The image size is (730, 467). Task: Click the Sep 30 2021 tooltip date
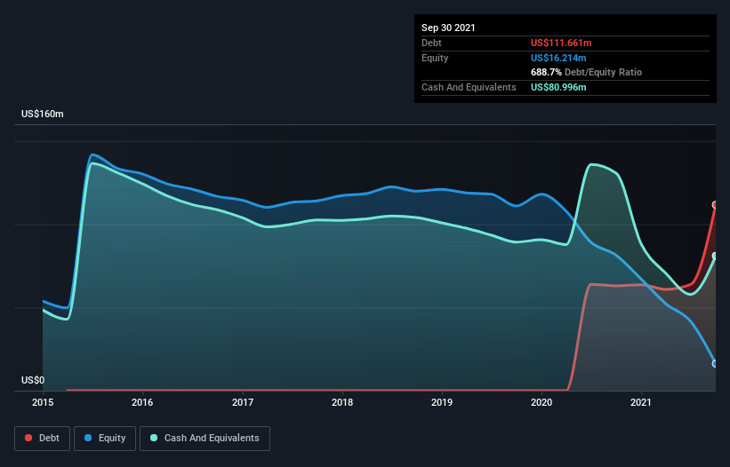pos(448,28)
